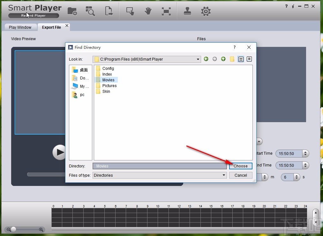Activate the hand pan tool

tap(148, 11)
